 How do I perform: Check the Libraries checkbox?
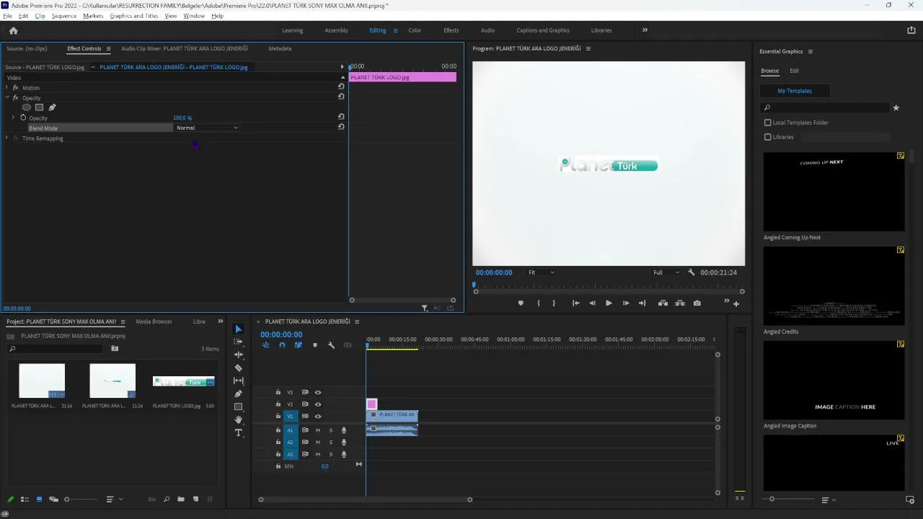pos(768,137)
